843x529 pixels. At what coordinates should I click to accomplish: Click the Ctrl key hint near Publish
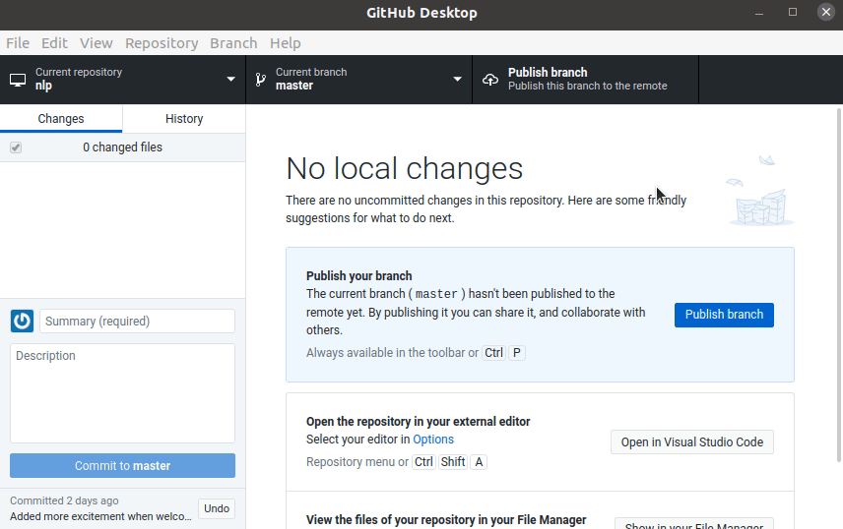click(493, 353)
